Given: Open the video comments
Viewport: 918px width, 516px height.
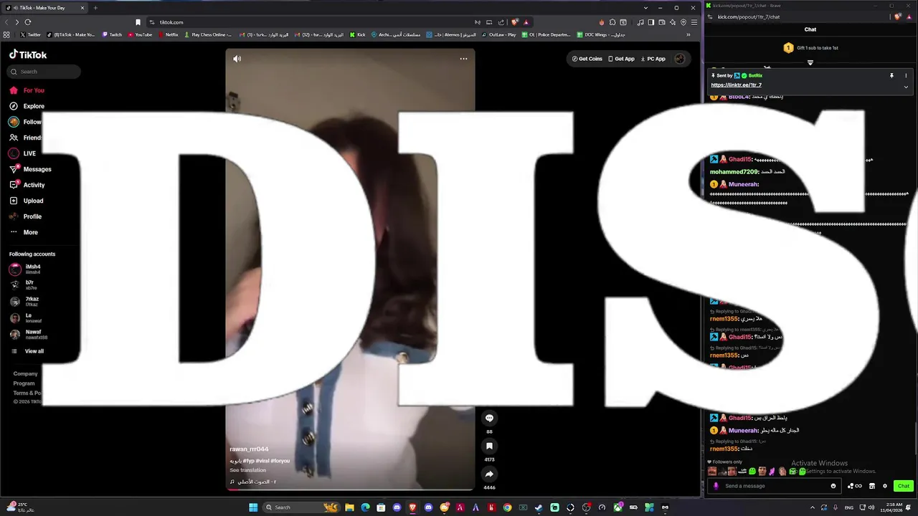Looking at the screenshot, I should click(489, 418).
